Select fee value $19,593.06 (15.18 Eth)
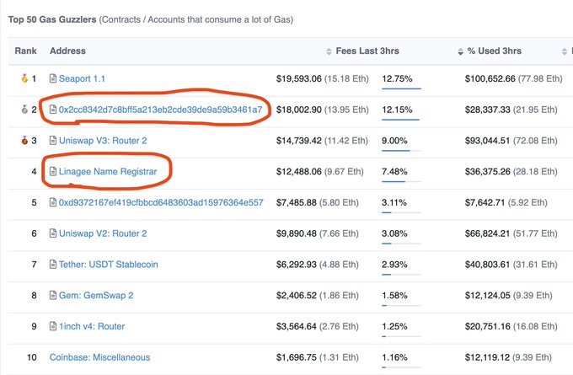Image resolution: width=573 pixels, height=375 pixels. tap(322, 78)
